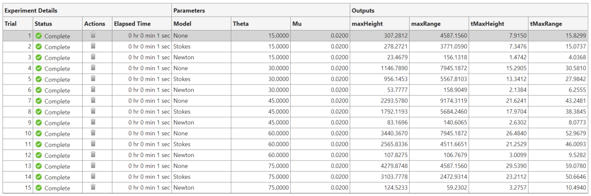Click green check icon for trial 7
The height and width of the screenshot is (196, 591).
click(x=39, y=101)
